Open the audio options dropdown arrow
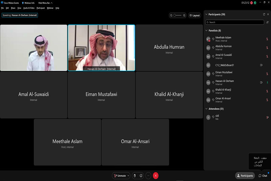Image resolution: width=271 pixels, height=181 pixels. point(128,176)
